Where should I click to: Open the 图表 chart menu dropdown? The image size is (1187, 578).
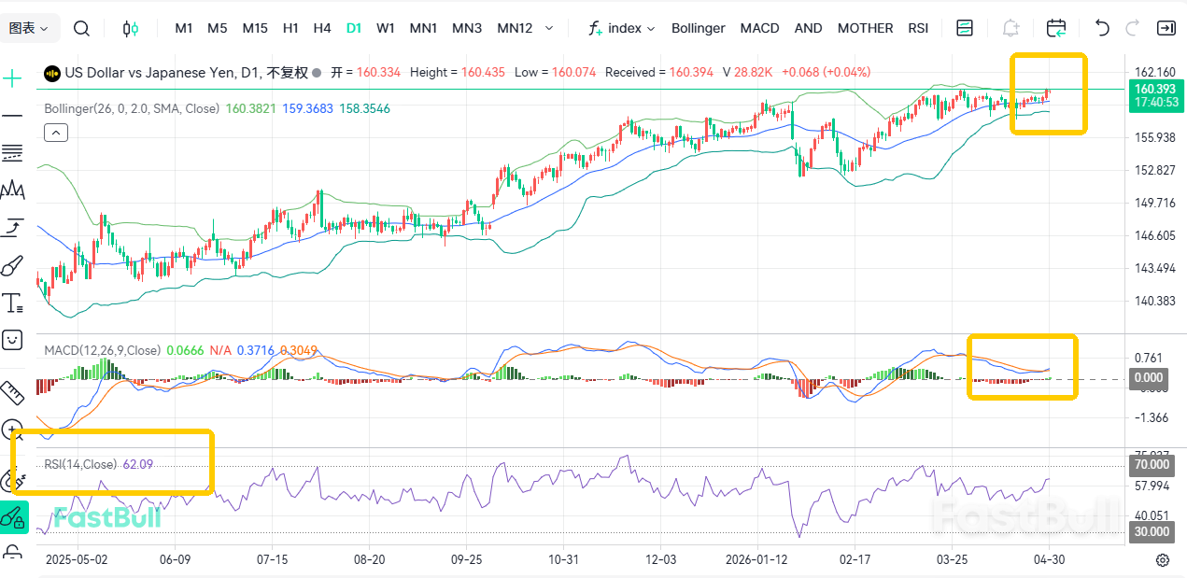[28, 28]
